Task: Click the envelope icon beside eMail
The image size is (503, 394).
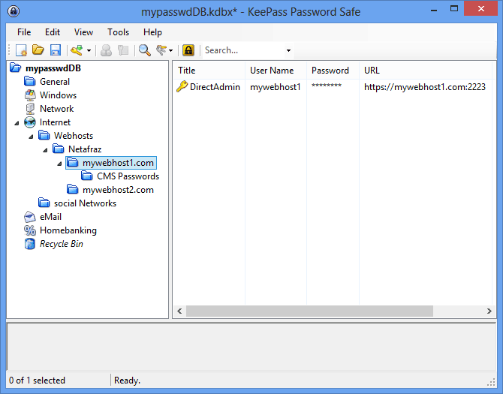Action: coord(30,217)
